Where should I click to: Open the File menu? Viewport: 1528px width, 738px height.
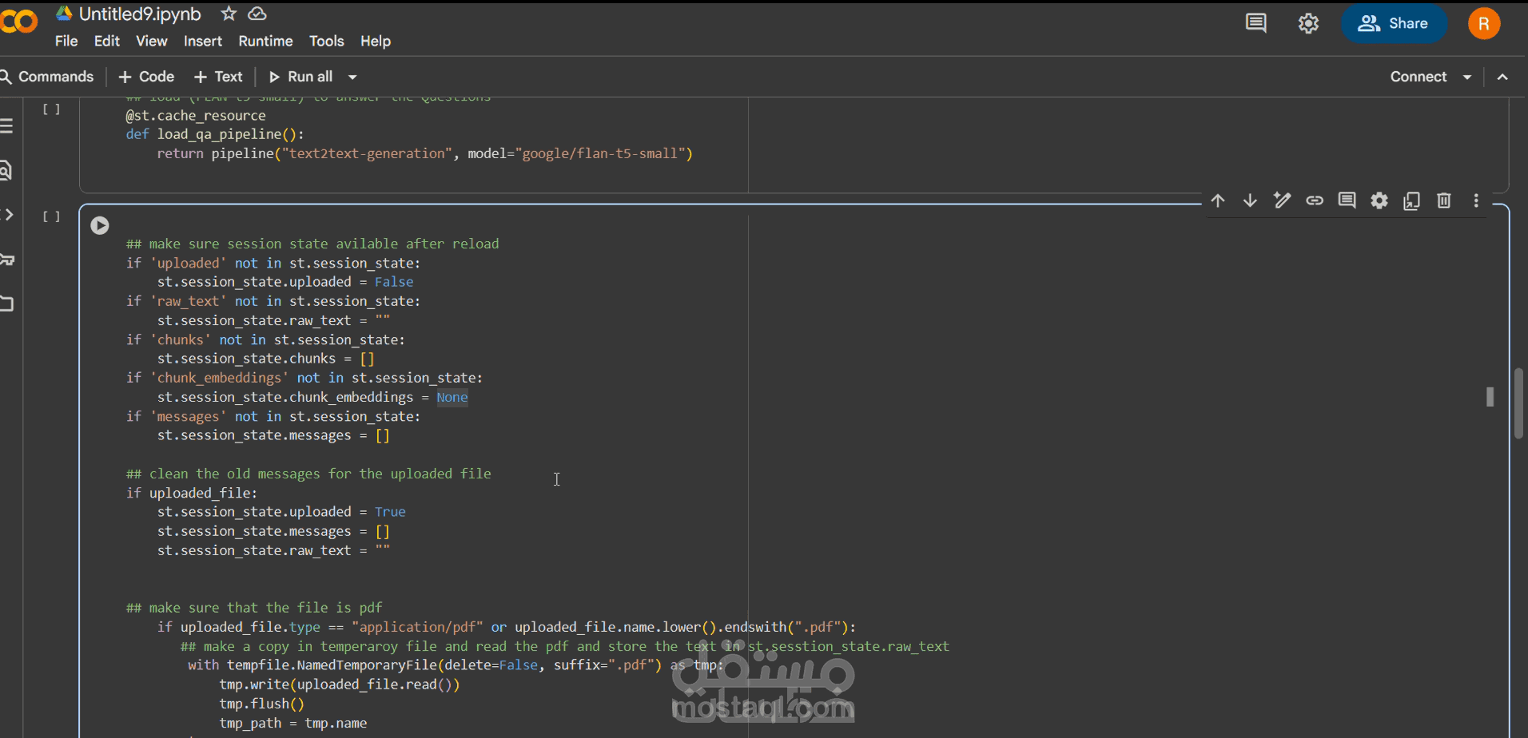pos(66,41)
